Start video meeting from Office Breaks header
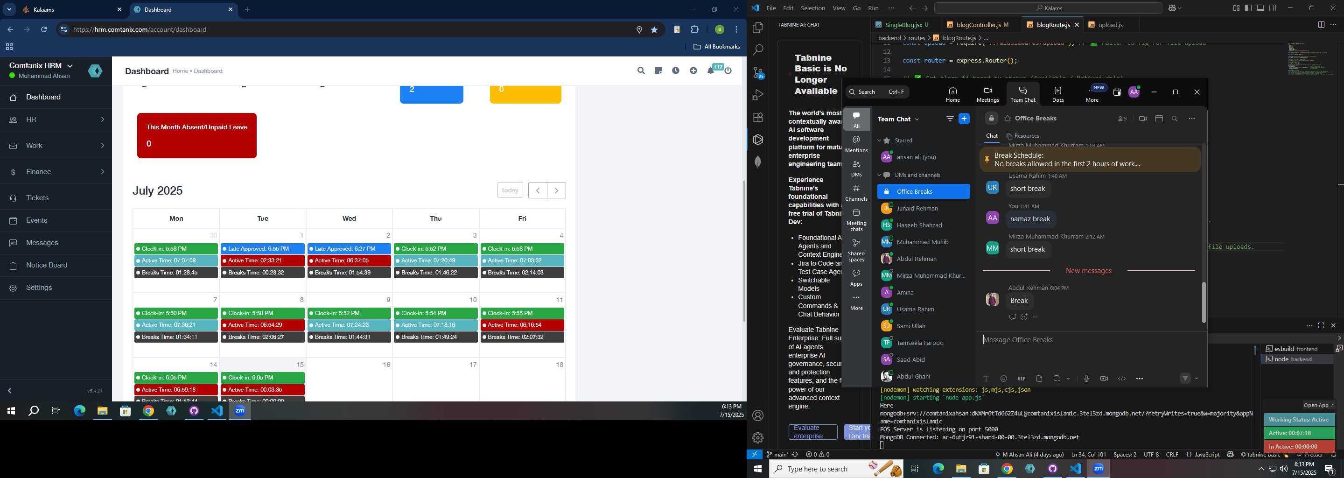Screen dimensions: 1344x478 (x=1142, y=119)
